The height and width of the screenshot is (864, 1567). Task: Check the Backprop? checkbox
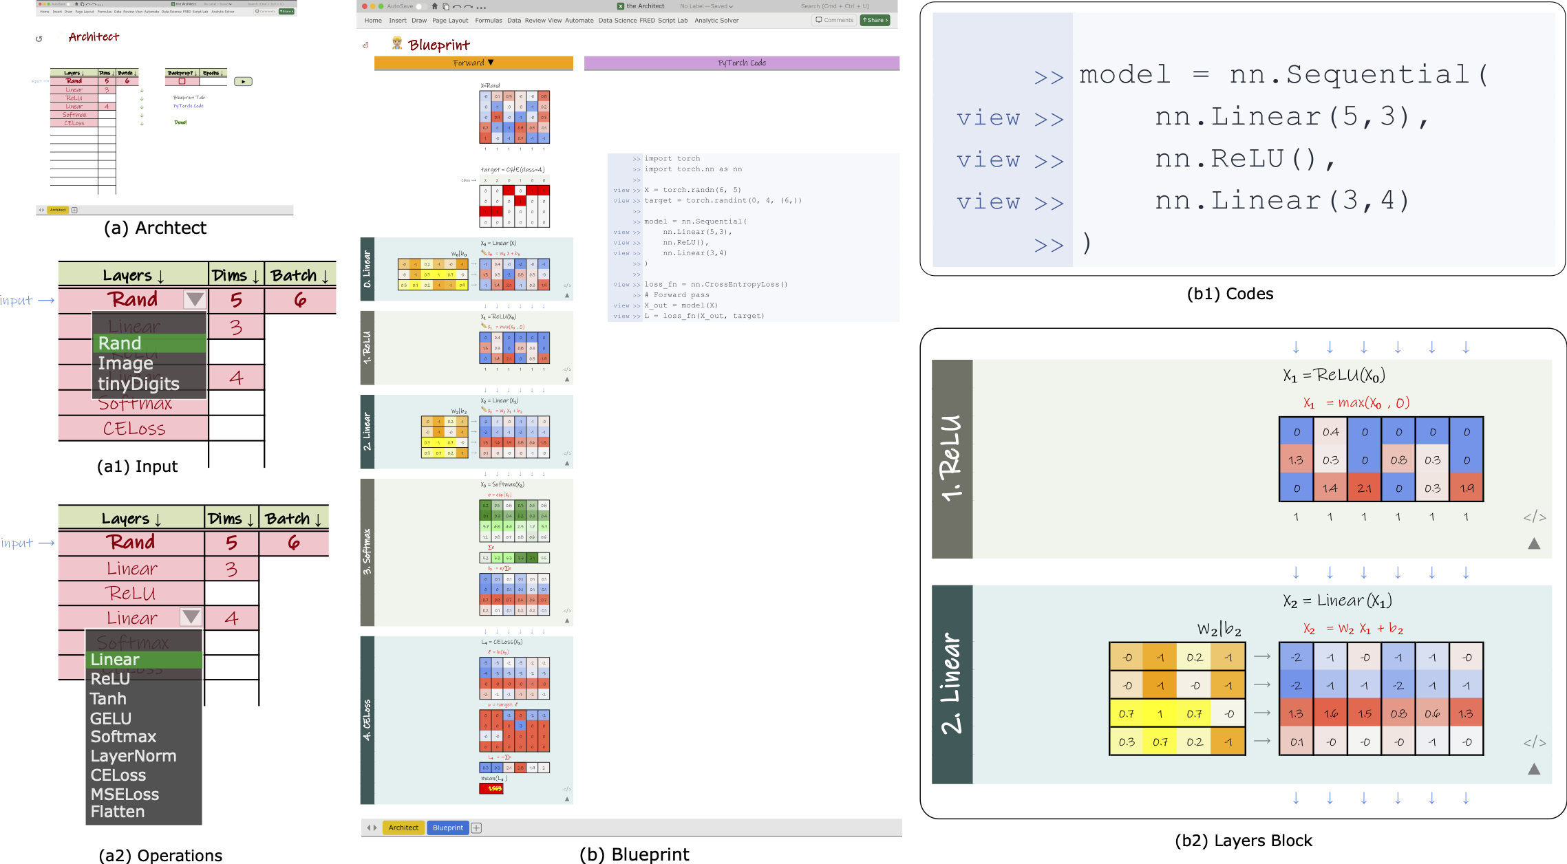182,81
